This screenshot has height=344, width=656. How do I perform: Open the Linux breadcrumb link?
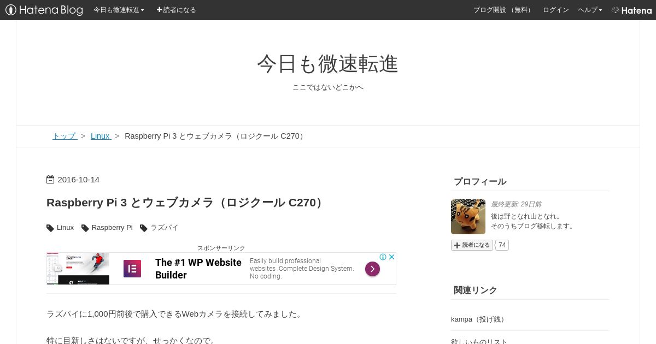point(101,136)
